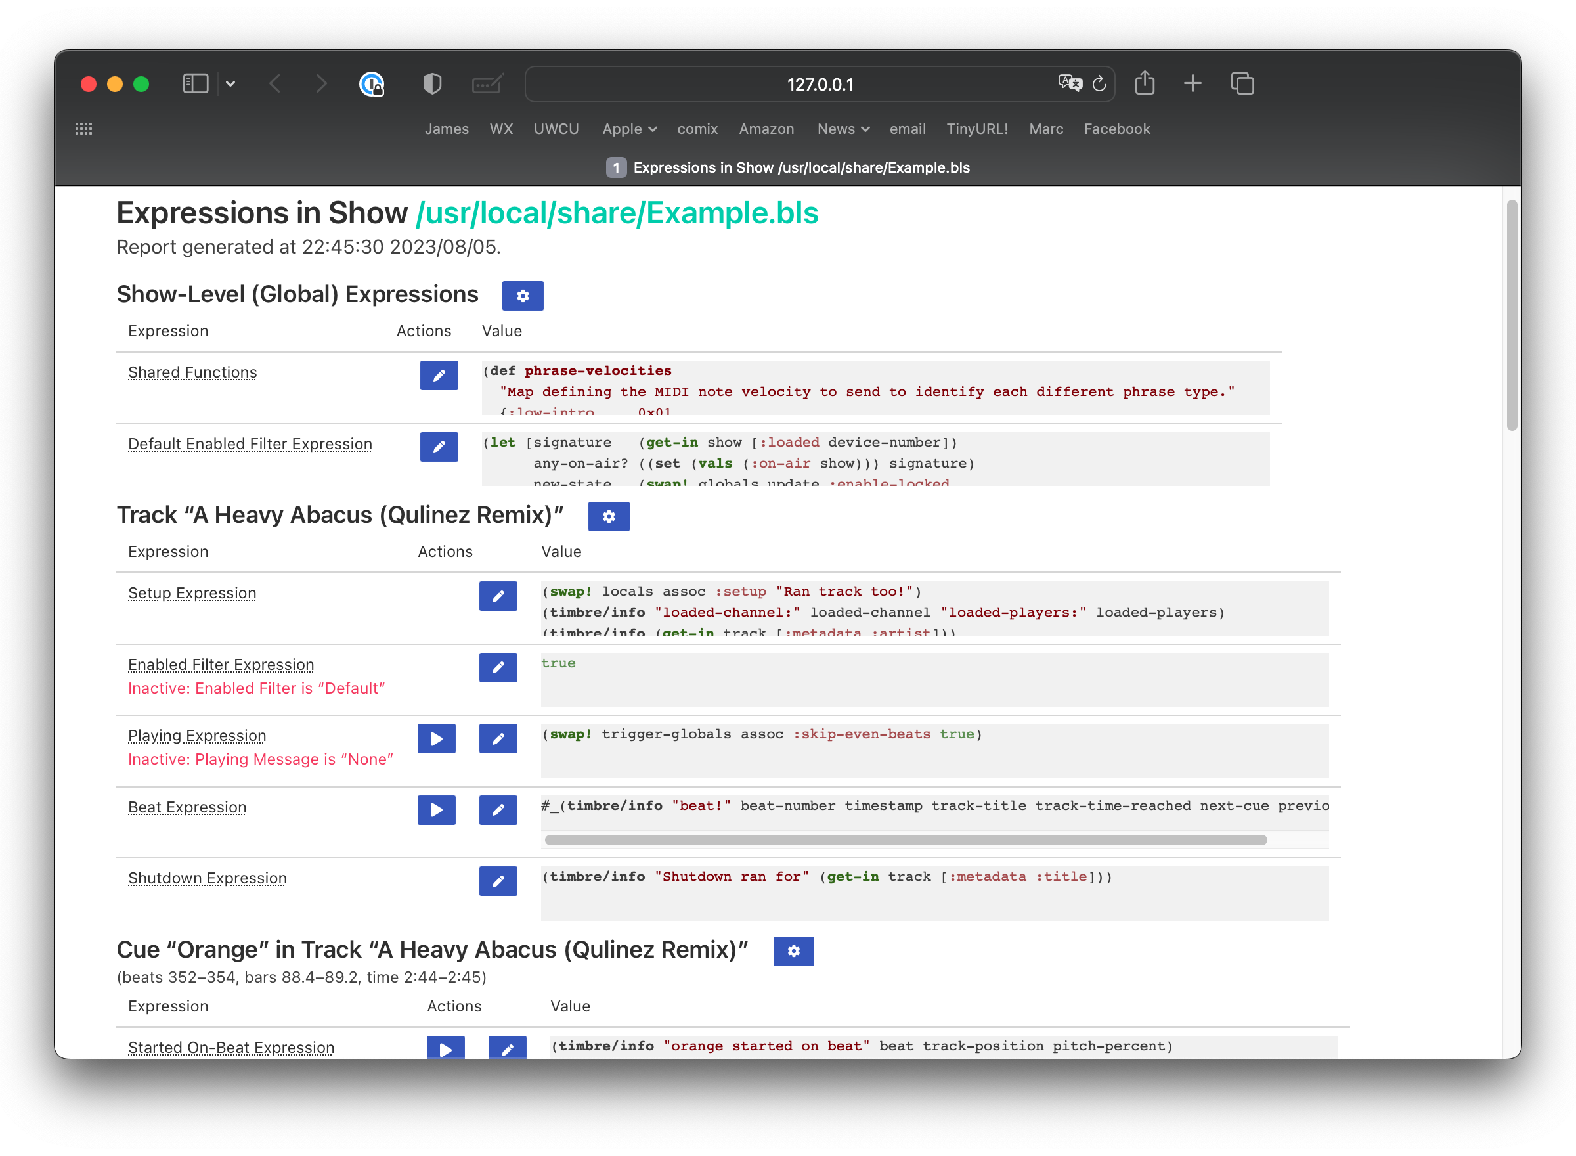Simulate the Beat Expression with play button

(x=437, y=810)
